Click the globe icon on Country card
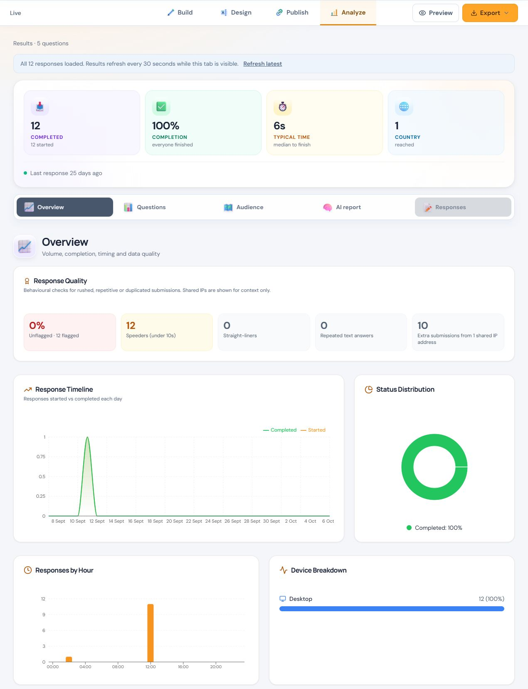The height and width of the screenshot is (689, 528). [x=404, y=107]
